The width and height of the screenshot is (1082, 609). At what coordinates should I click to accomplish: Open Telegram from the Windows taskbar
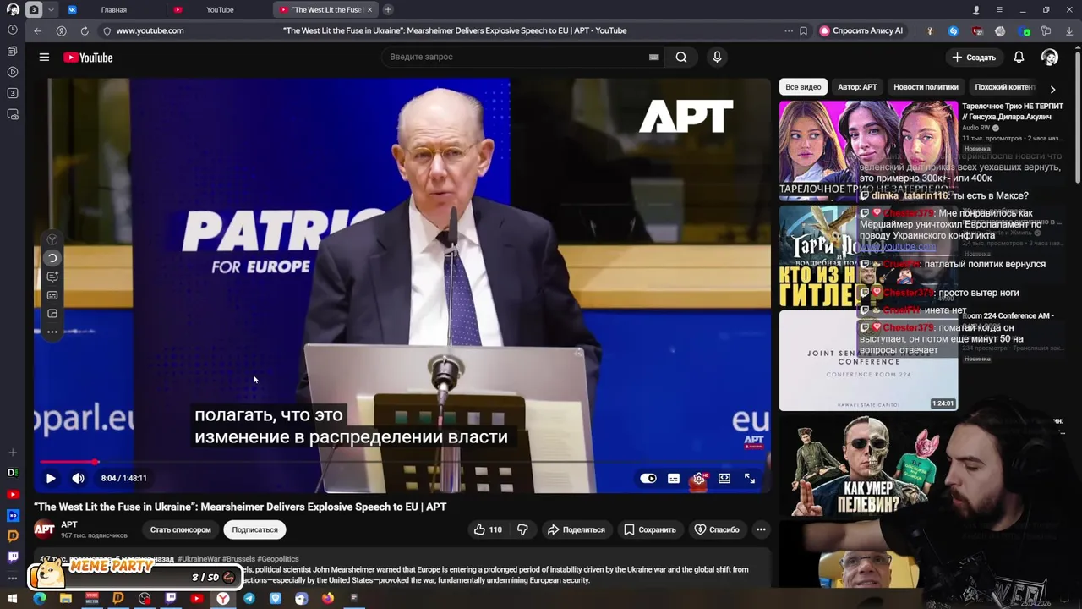pos(249,598)
